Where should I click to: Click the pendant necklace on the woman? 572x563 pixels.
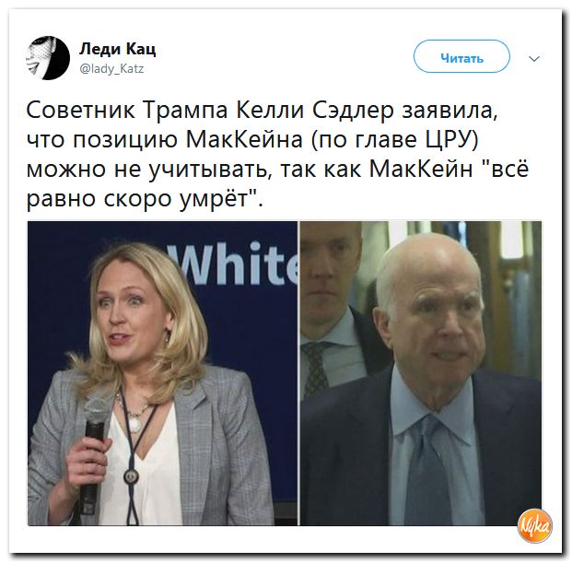pos(134,422)
